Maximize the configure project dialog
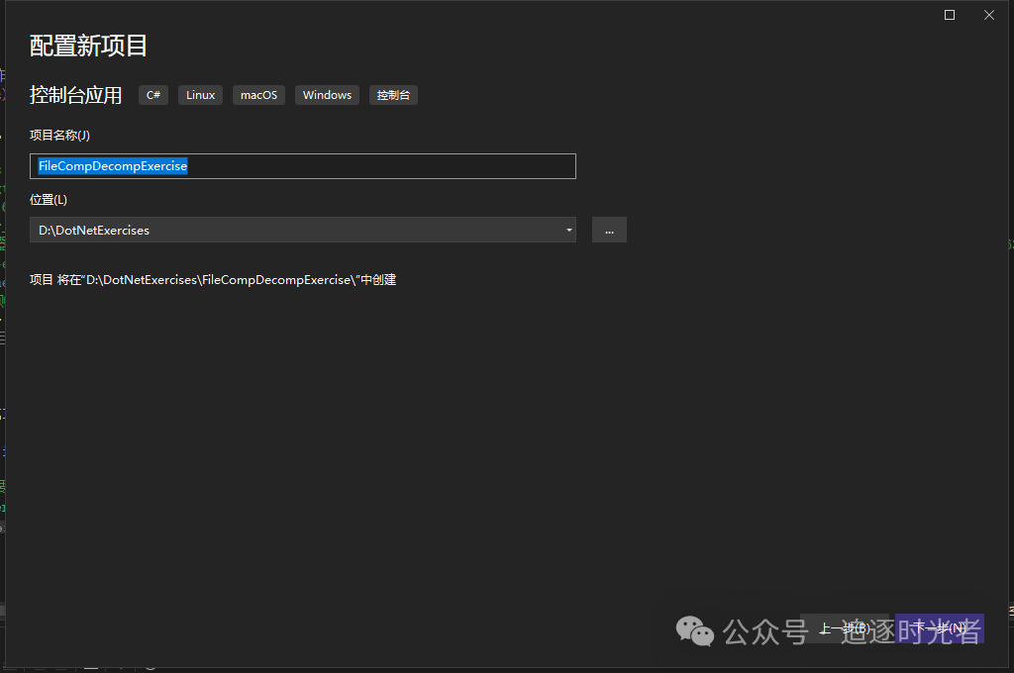The width and height of the screenshot is (1014, 673). tap(950, 15)
